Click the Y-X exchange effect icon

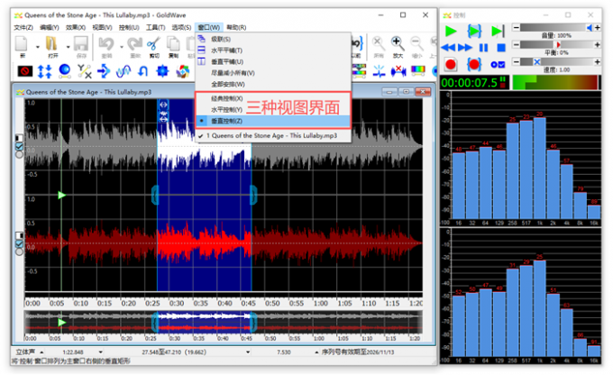[x=84, y=71]
